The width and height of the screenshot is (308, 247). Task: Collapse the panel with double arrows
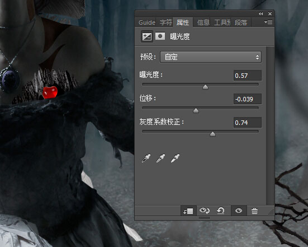(261, 14)
